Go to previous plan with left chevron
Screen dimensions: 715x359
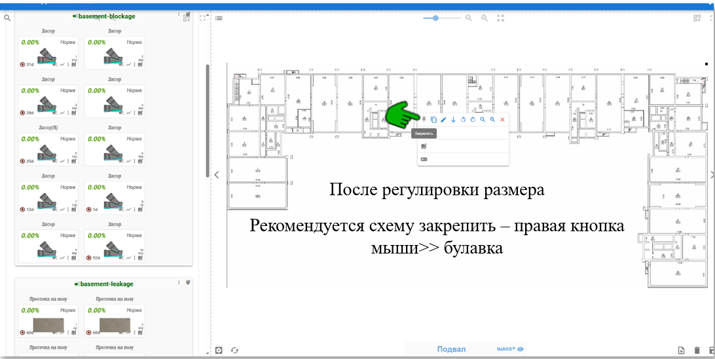[217, 174]
